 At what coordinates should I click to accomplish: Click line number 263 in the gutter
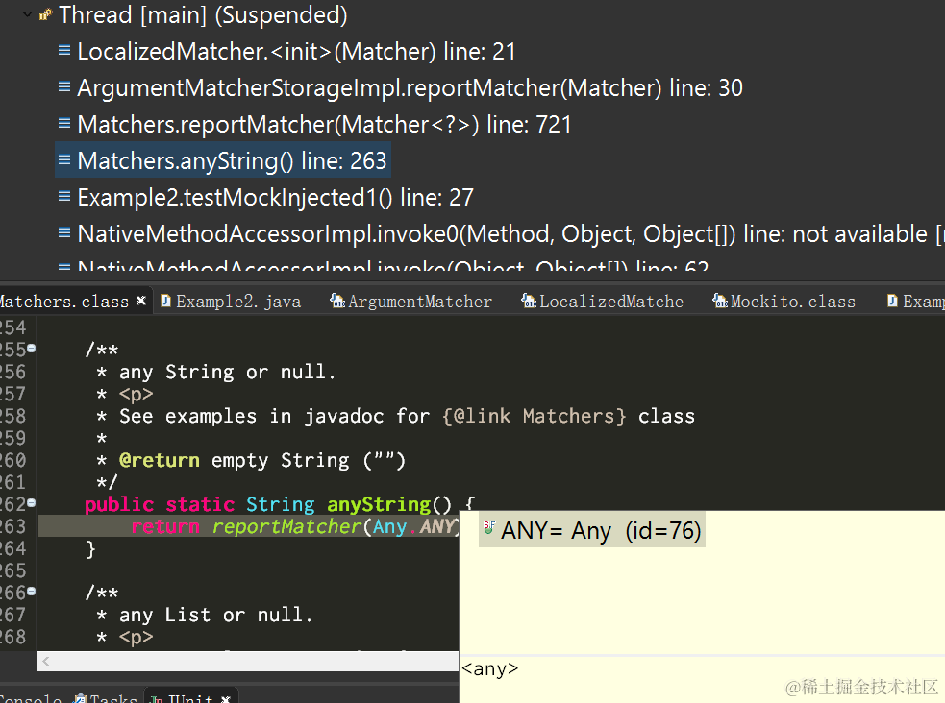[x=13, y=526]
